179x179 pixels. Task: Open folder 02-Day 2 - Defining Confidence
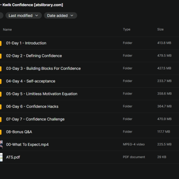click(34, 56)
